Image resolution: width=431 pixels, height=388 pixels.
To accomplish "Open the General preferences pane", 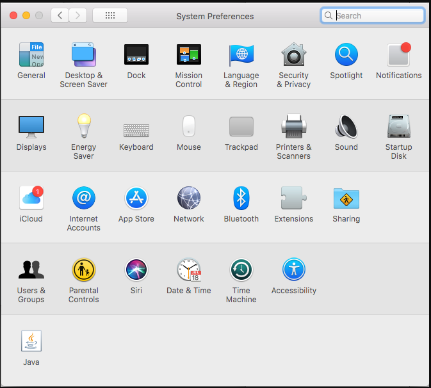I will click(31, 55).
